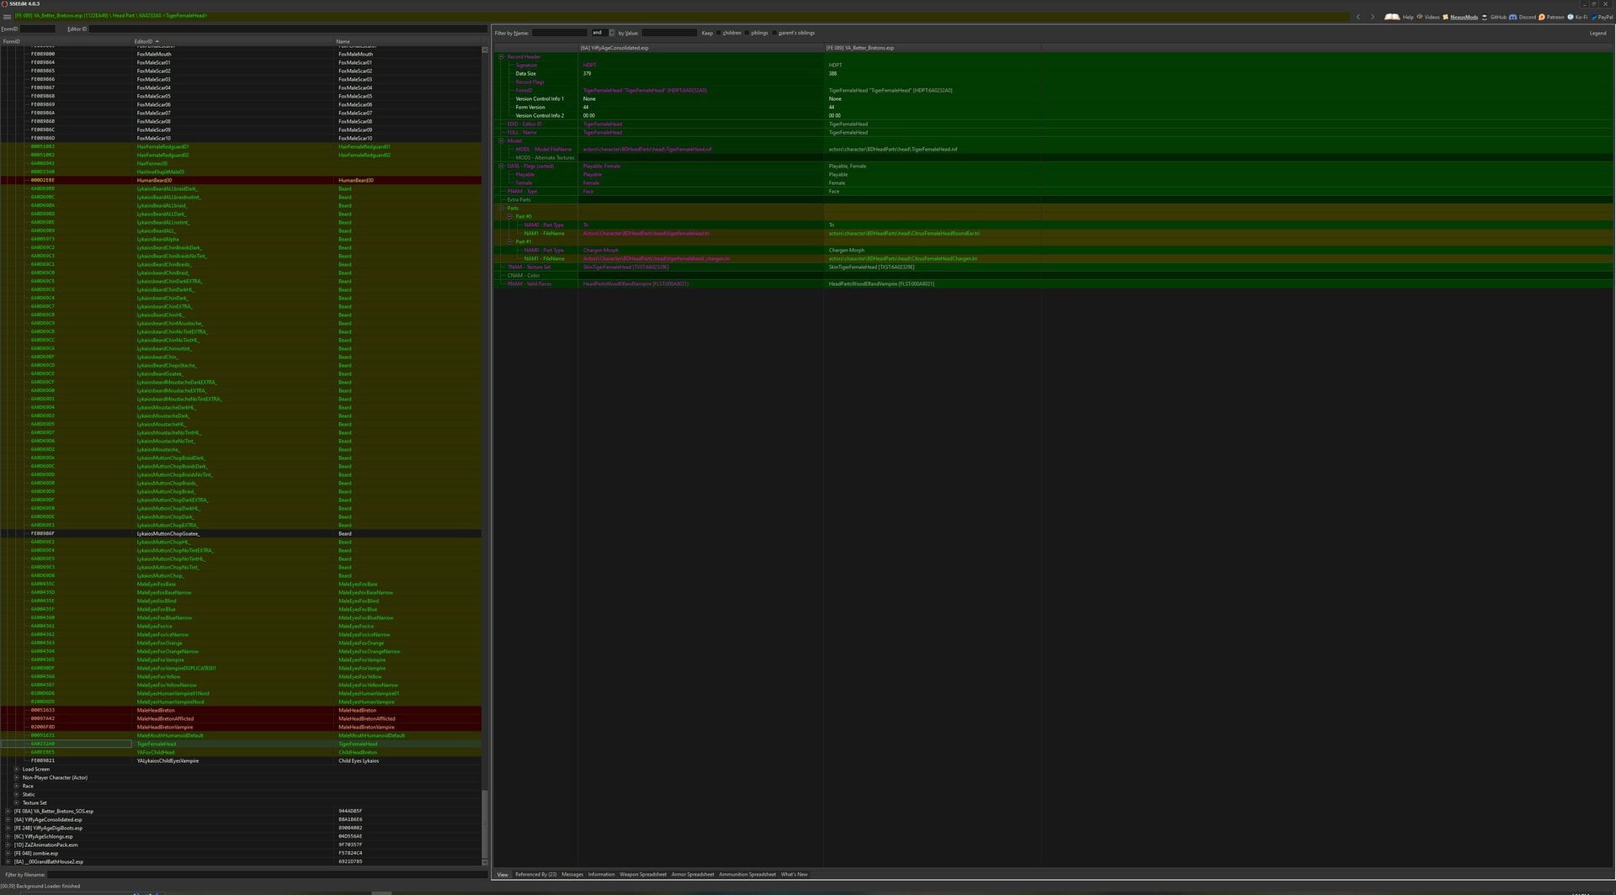Image resolution: width=1616 pixels, height=895 pixels.
Task: Open the Discord link
Action: click(1523, 17)
